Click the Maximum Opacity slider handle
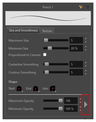The image size is (96, 122). (61, 101)
